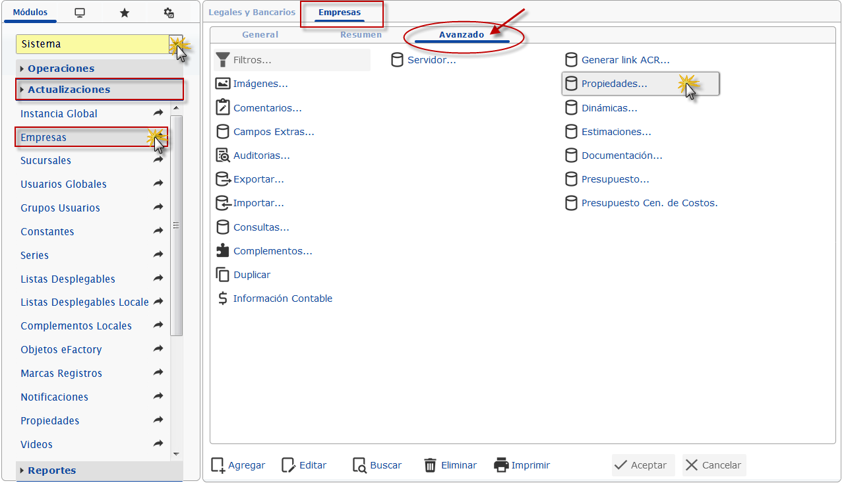Click the share arrow next to Series
Screen dimensions: 844x483
point(158,255)
